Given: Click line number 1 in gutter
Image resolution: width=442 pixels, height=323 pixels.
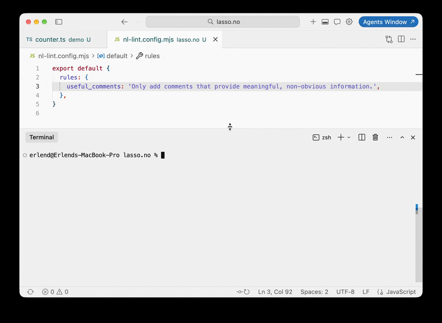Looking at the screenshot, I should point(37,68).
